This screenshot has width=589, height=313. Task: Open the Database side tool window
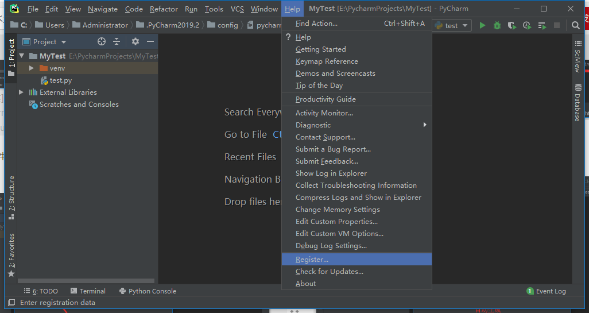pyautogui.click(x=578, y=102)
